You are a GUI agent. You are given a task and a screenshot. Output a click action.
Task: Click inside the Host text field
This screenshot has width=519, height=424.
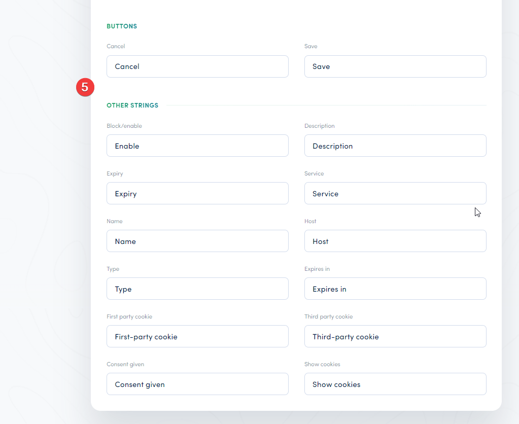[395, 241]
